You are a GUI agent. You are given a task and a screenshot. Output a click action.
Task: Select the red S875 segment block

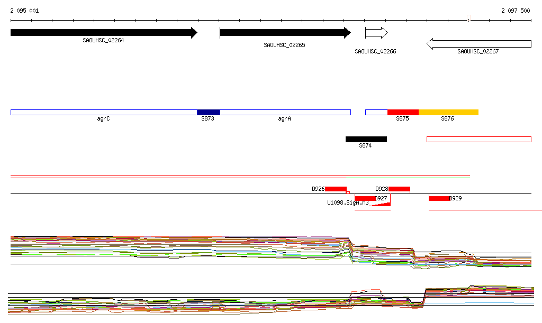(403, 112)
